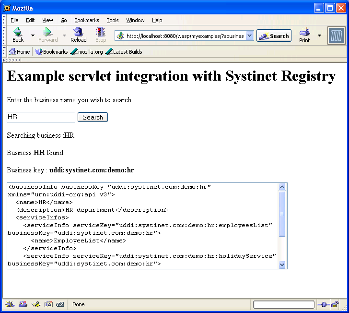The height and width of the screenshot is (313, 349).
Task: Open IRC Chat icon in status bar
Action: tap(60, 304)
